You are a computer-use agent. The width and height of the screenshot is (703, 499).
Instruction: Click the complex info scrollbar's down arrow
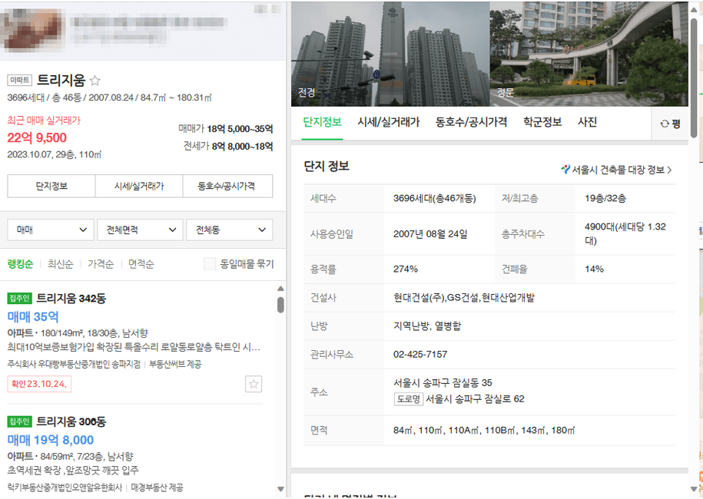(x=694, y=489)
